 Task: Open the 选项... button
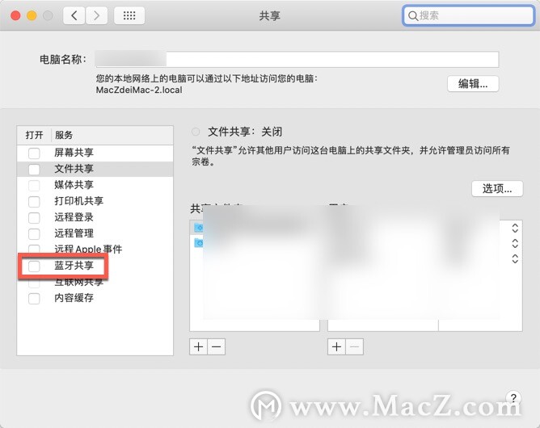click(x=497, y=188)
